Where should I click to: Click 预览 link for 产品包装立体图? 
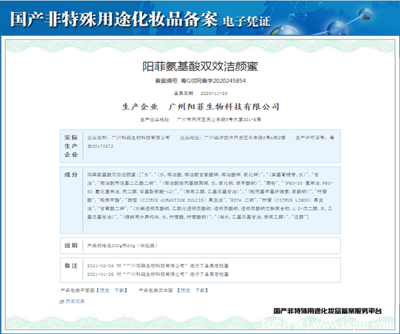185,291
